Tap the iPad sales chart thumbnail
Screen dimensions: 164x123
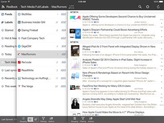tap(75, 64)
